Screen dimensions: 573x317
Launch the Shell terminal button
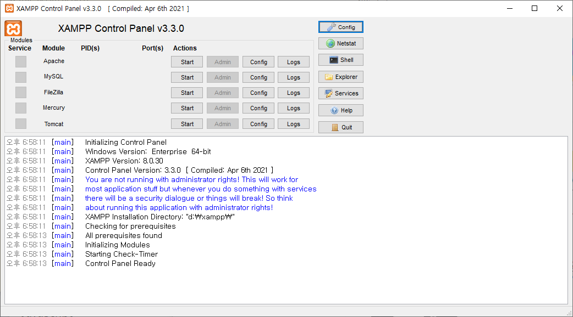[x=340, y=60]
